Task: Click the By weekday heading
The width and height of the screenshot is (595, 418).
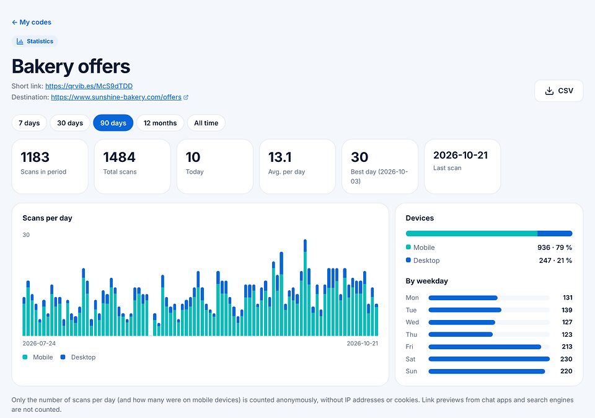Action: tap(426, 282)
